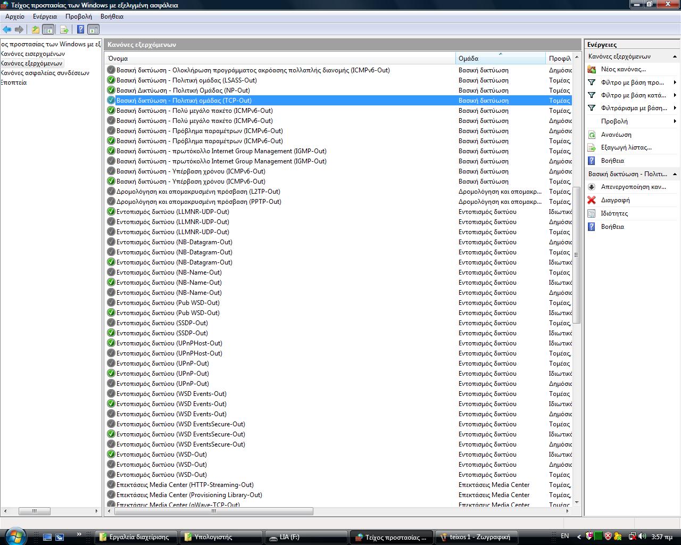Click Εξαγωγή λίστας… action link
The image size is (681, 545).
coord(626,147)
